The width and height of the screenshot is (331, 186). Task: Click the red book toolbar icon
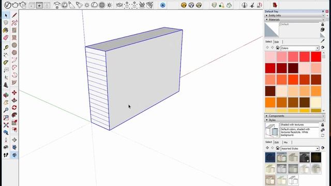pos(275,5)
